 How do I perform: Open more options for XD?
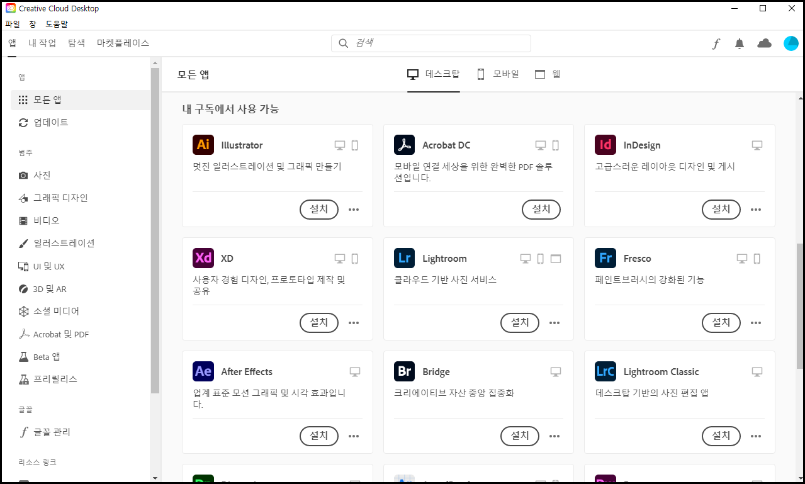354,323
